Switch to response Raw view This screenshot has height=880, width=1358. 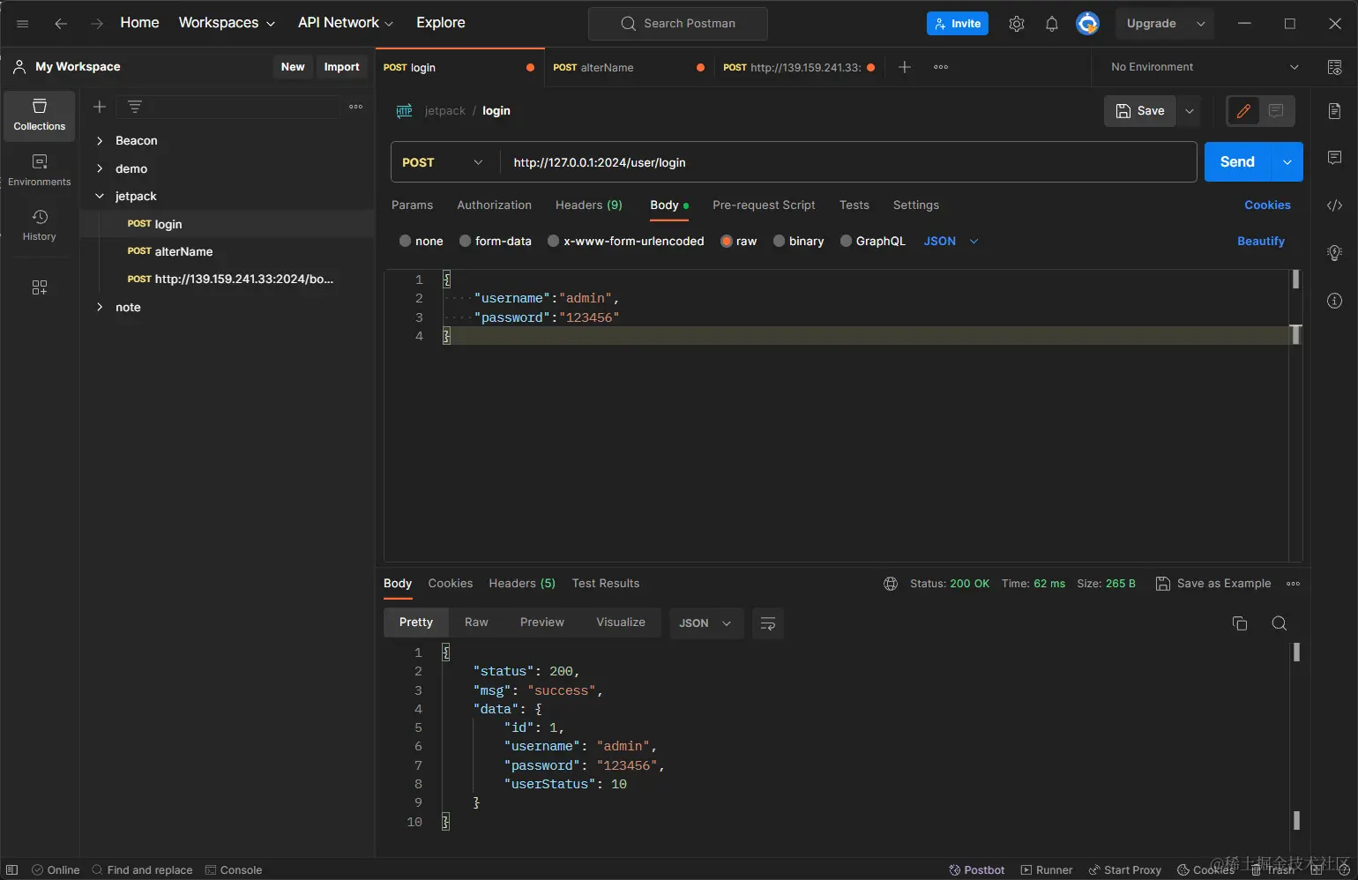tap(476, 623)
